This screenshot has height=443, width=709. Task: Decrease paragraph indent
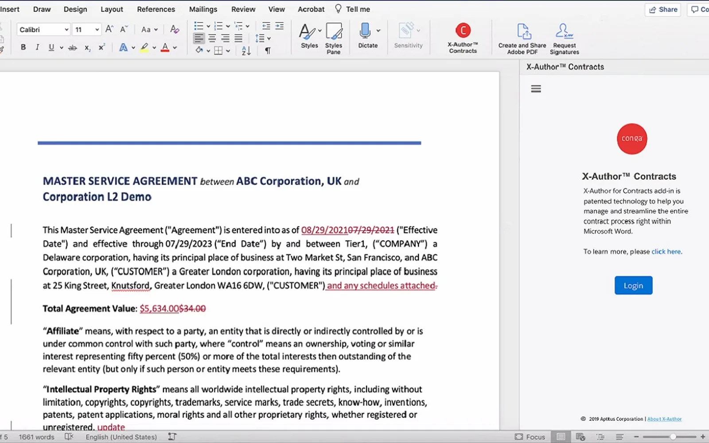click(266, 26)
